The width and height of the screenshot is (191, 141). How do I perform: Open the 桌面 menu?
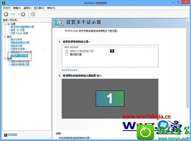(x=27, y=8)
